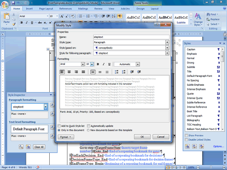Select Center alignment in Modify Style dialog
This screenshot has width=227, height=170.
69,72
